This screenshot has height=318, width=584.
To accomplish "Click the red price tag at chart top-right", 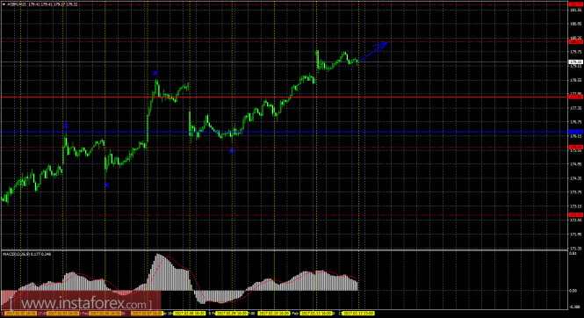I will 576,4.
